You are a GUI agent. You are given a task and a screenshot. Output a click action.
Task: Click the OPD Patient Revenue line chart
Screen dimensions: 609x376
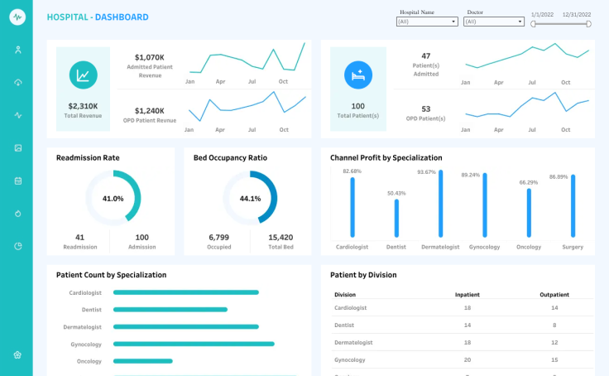(x=247, y=107)
